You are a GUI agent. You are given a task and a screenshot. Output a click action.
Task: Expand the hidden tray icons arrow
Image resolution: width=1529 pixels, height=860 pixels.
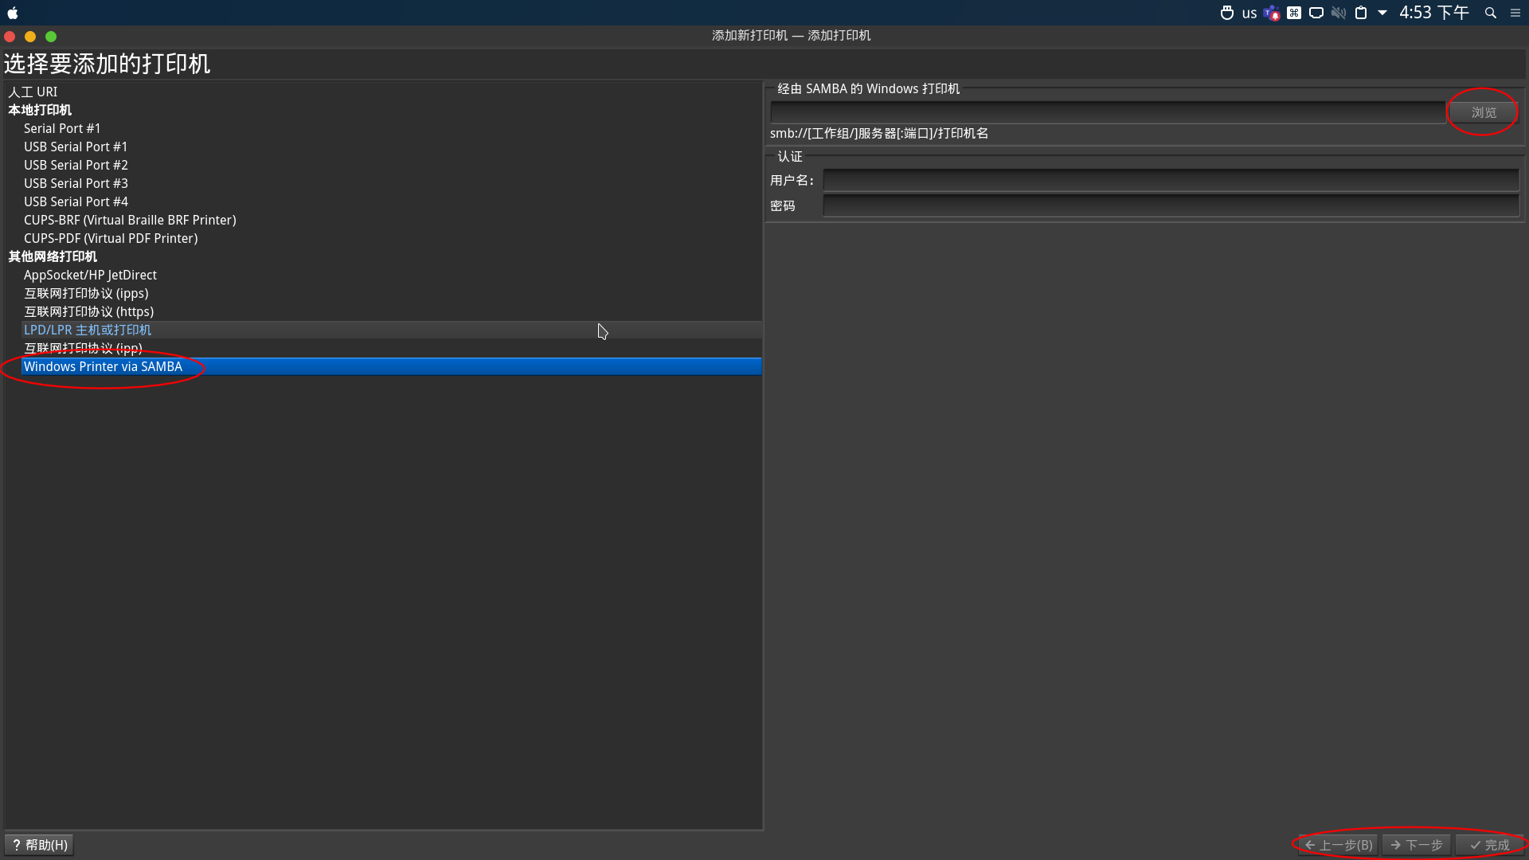[1382, 13]
